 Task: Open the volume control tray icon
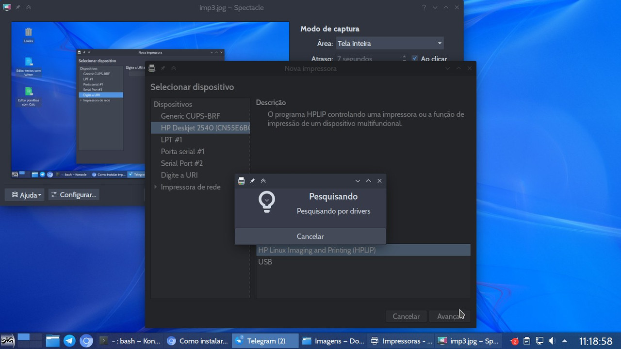(x=552, y=341)
